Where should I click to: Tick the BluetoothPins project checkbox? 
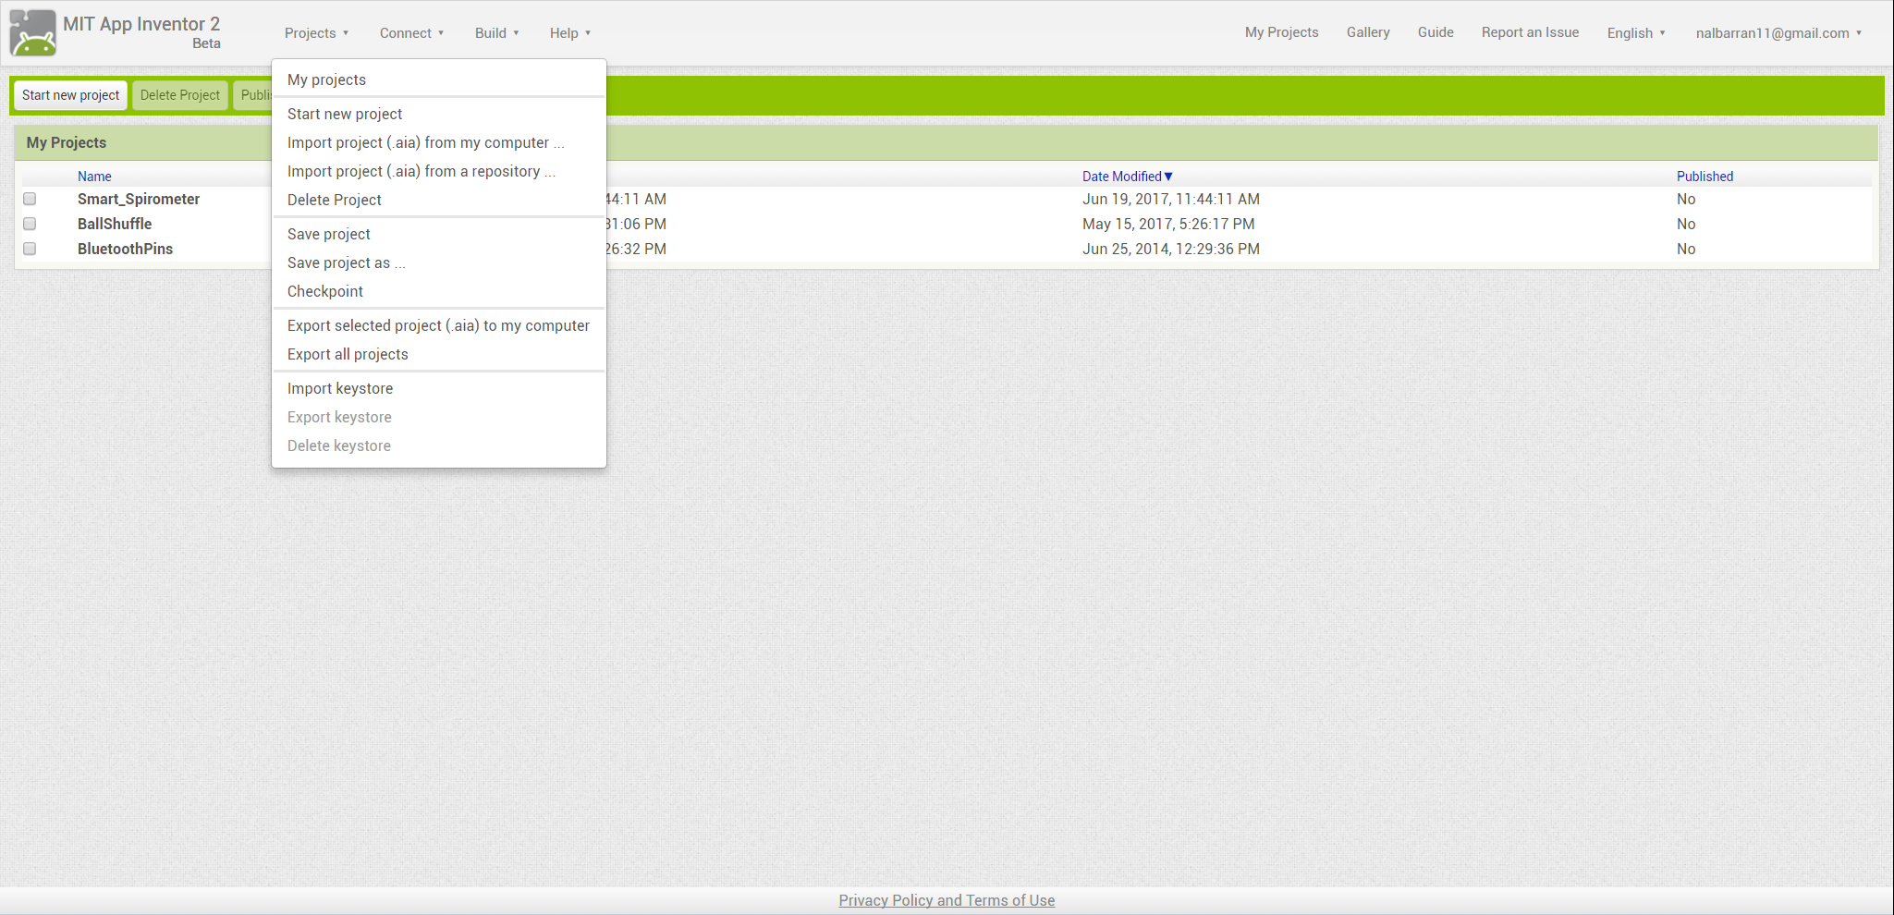click(x=30, y=249)
